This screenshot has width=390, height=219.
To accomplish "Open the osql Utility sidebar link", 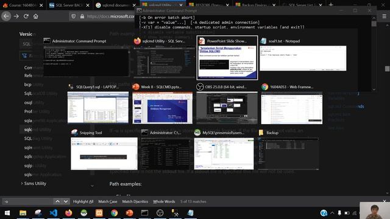I will [34, 103].
